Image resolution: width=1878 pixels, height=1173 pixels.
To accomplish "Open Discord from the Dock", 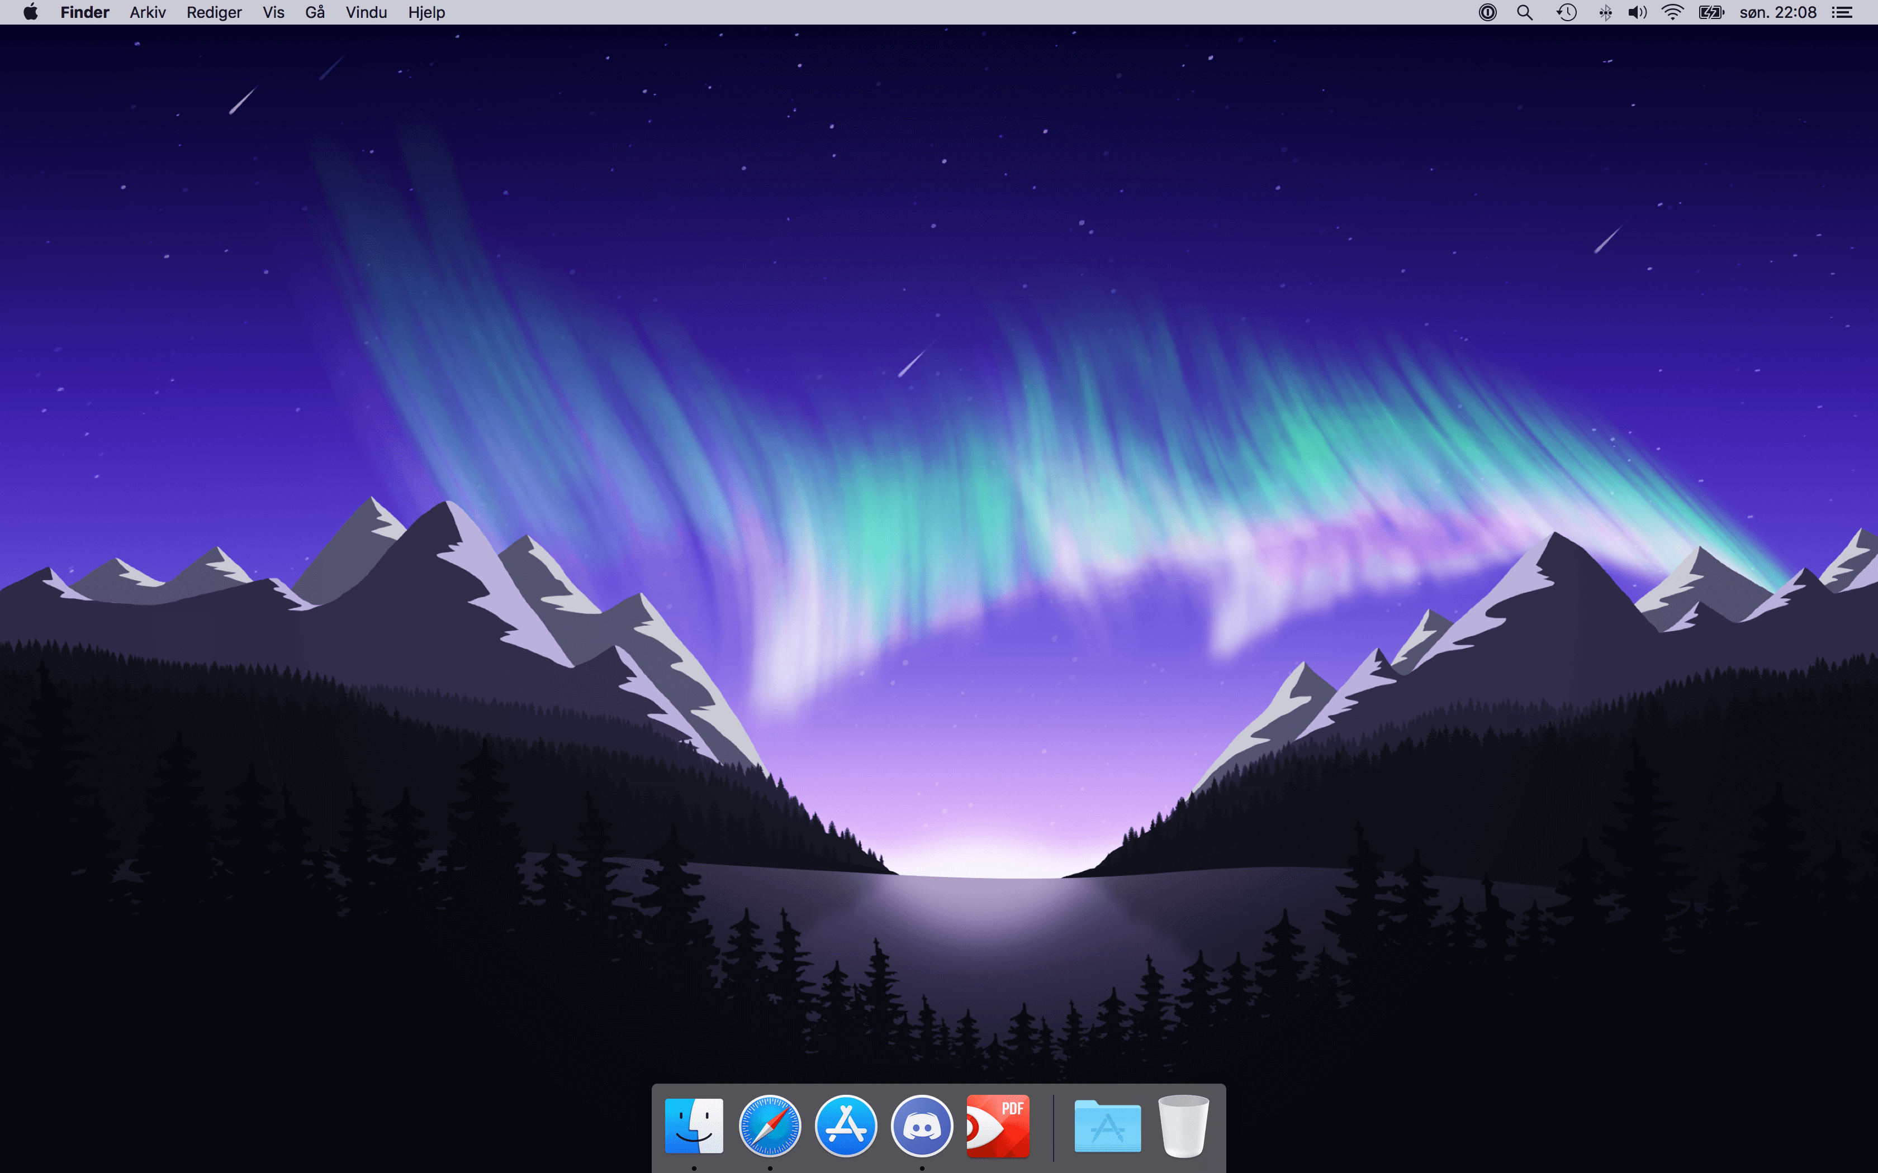I will tap(921, 1126).
